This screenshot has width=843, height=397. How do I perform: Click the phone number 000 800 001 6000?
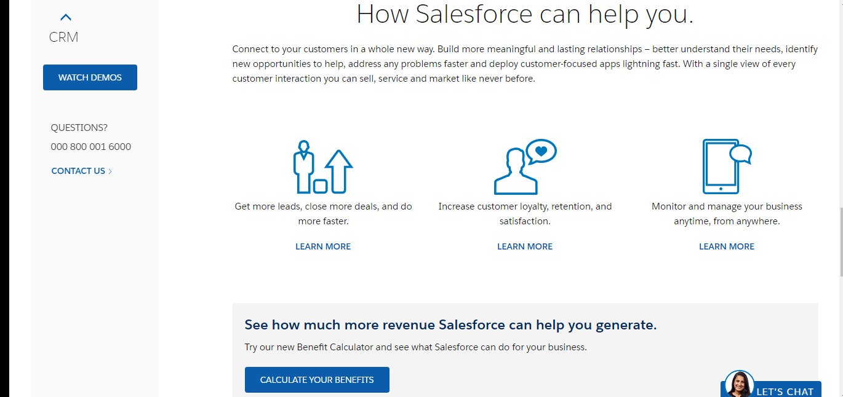(91, 146)
